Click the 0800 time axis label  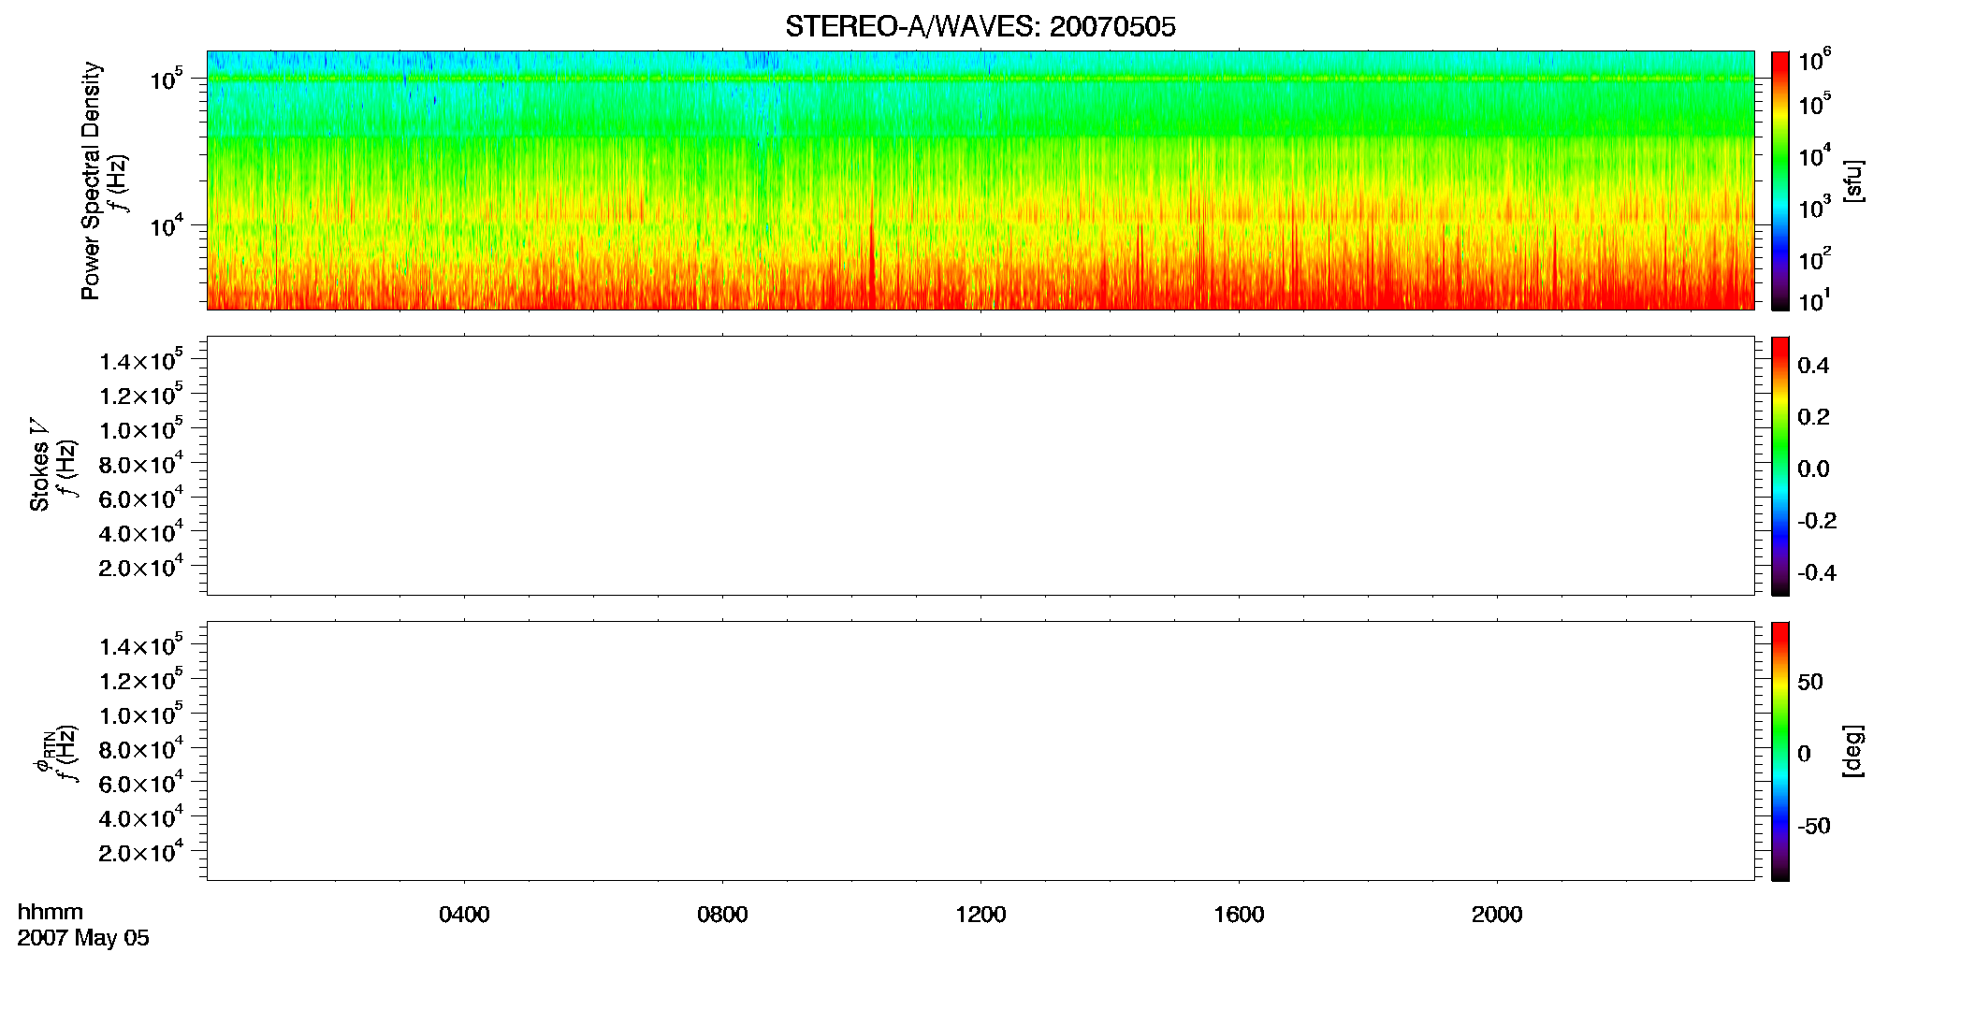(x=722, y=915)
